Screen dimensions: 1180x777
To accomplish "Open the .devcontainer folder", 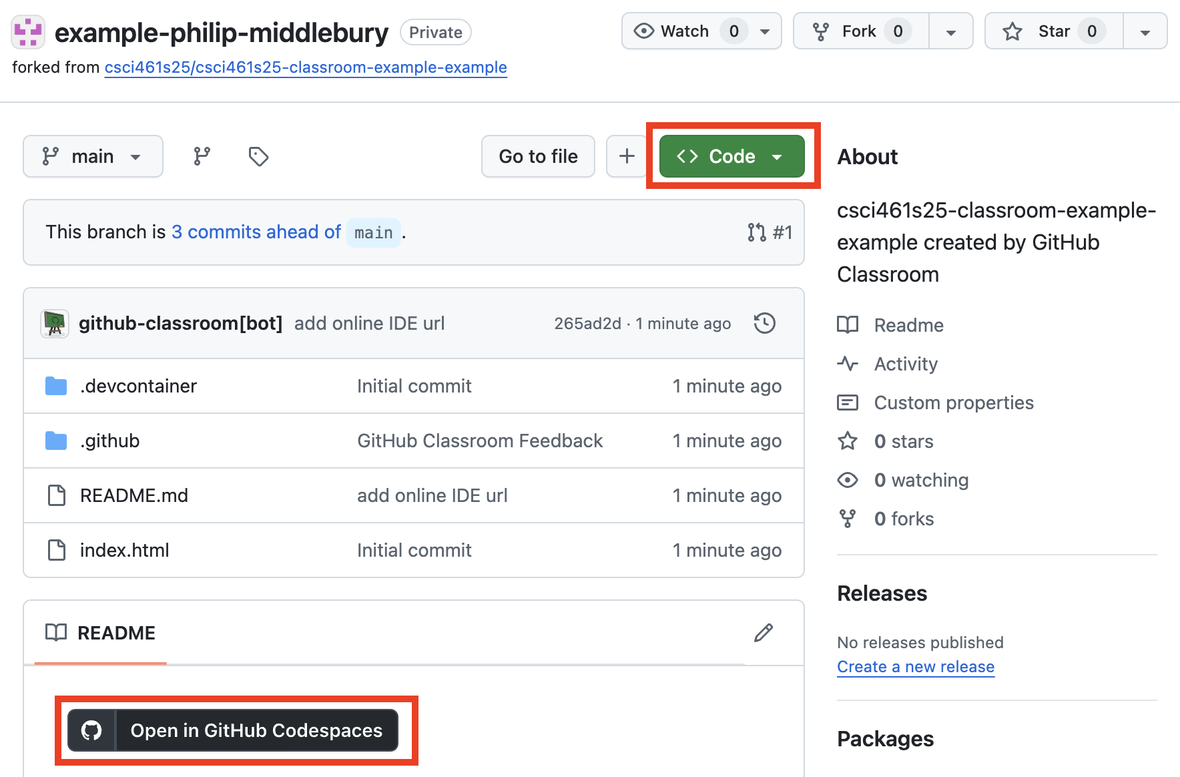I will click(x=138, y=386).
